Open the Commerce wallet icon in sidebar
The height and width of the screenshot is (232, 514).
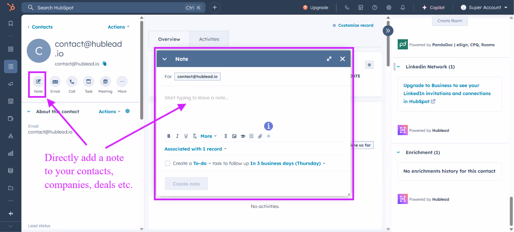tap(11, 119)
